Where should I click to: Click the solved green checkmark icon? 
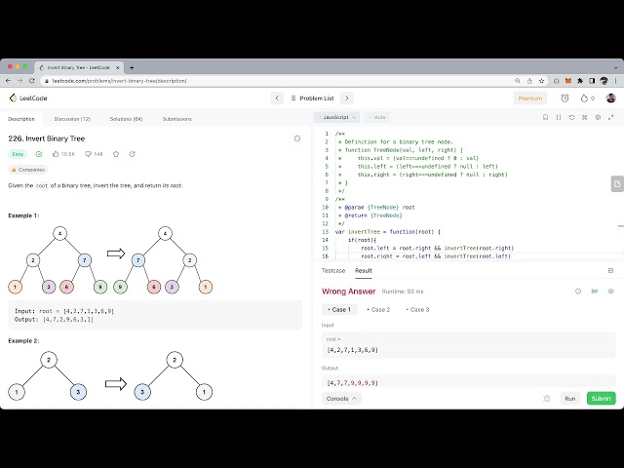tap(39, 154)
